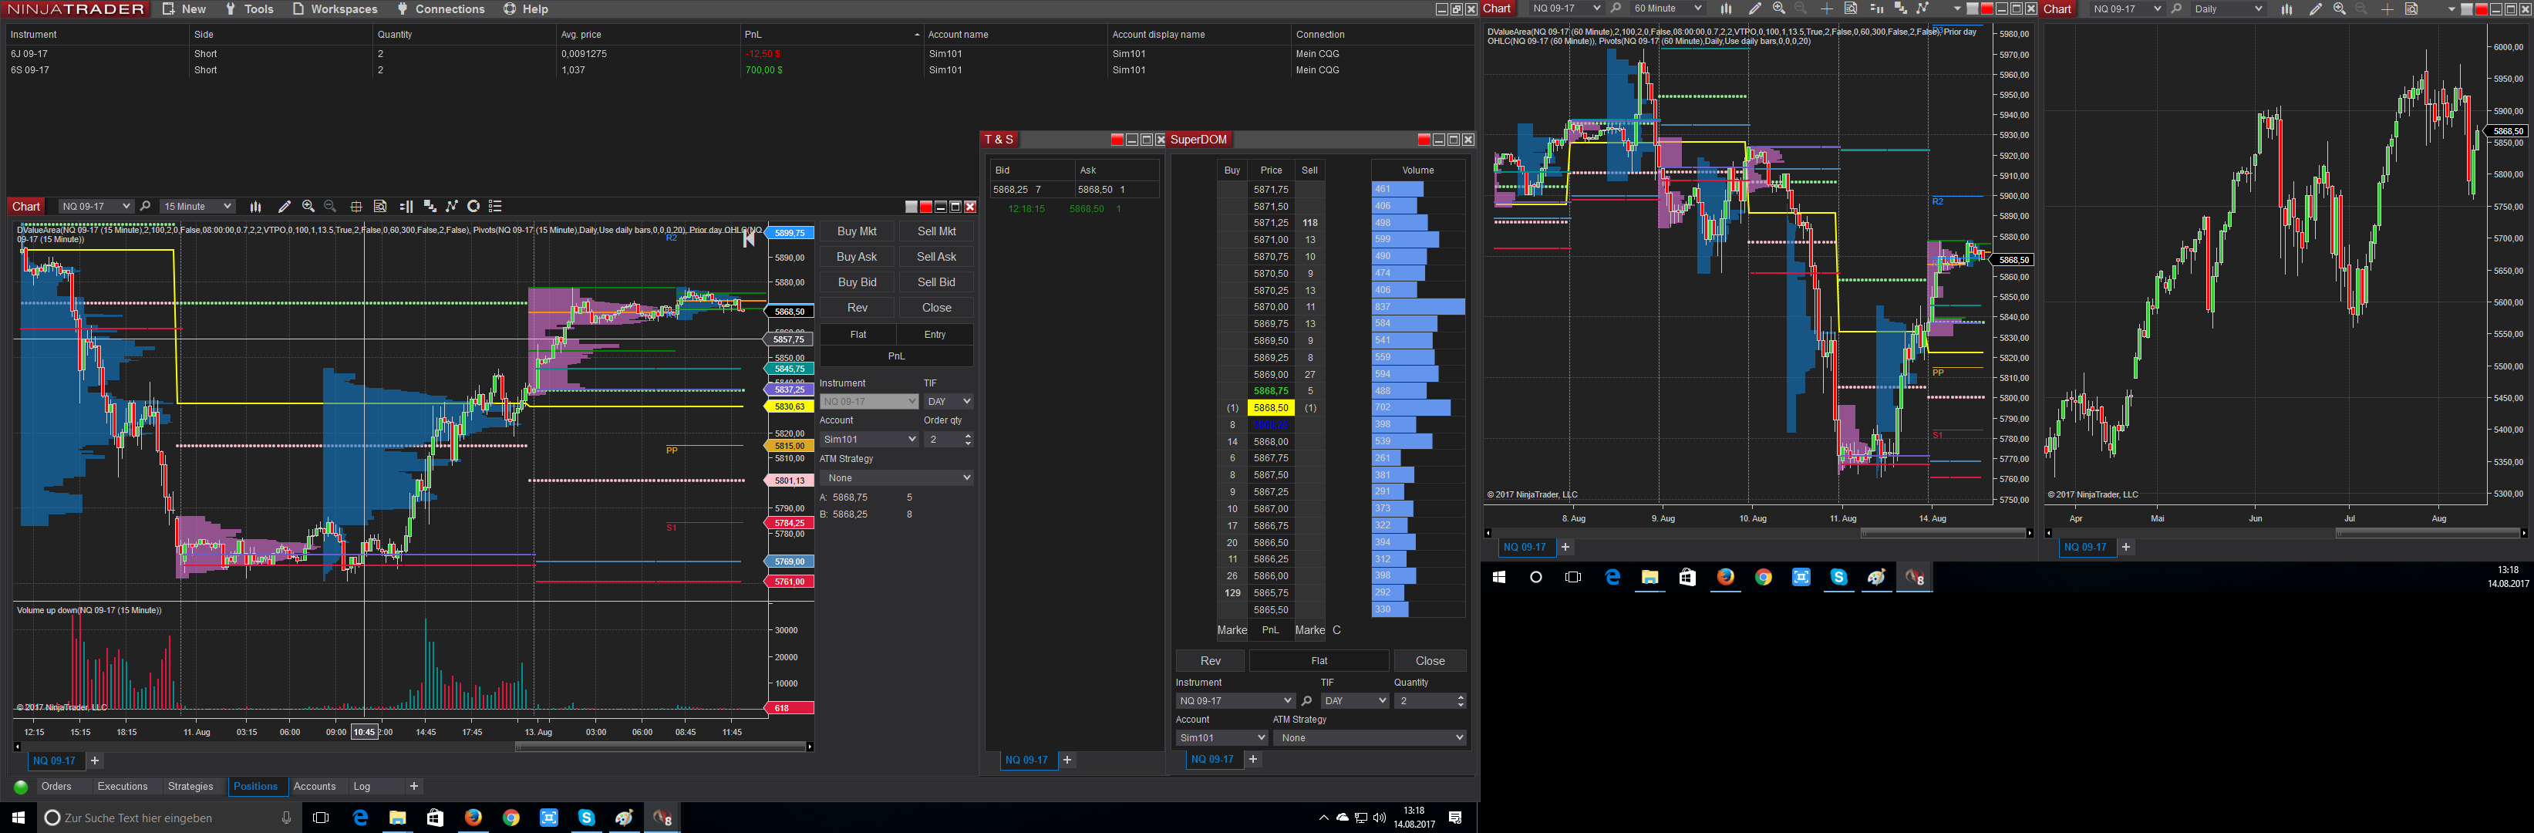The height and width of the screenshot is (833, 2534).
Task: Open the Data Box in 60 Minute chart
Action: 1852,8
